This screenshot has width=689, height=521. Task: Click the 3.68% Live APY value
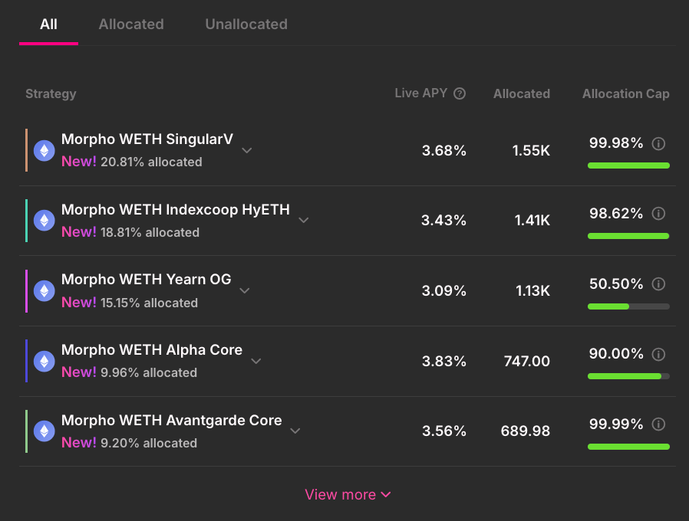pyautogui.click(x=443, y=150)
